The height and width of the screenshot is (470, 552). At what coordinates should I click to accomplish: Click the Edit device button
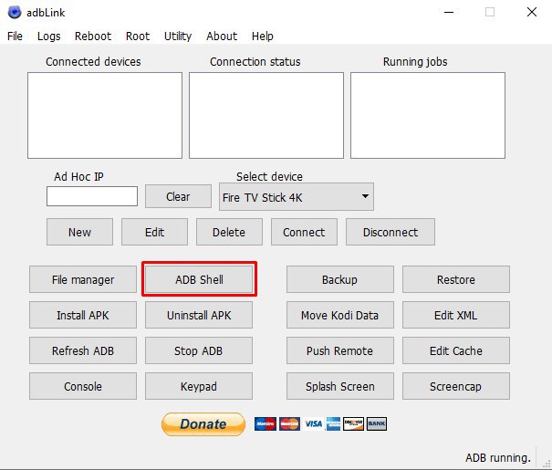coord(154,232)
